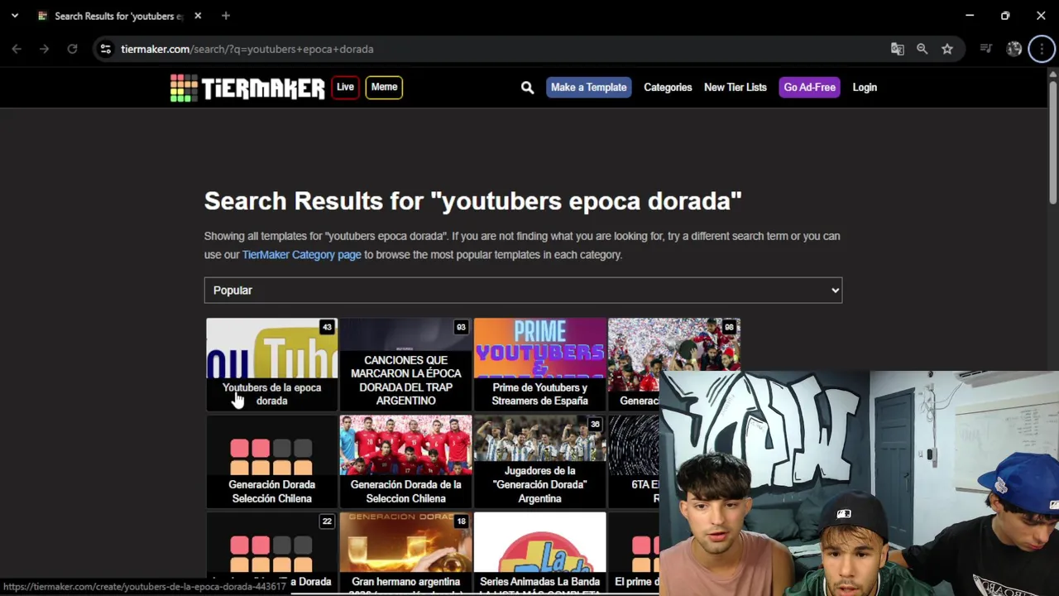Open the zoom magnifier in the address bar
The image size is (1059, 596).
[922, 49]
